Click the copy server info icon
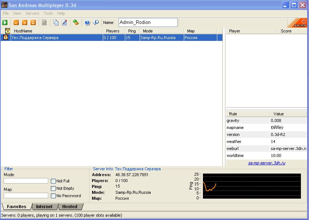Image resolution: width=309 pixels, height=220 pixels. click(56, 22)
